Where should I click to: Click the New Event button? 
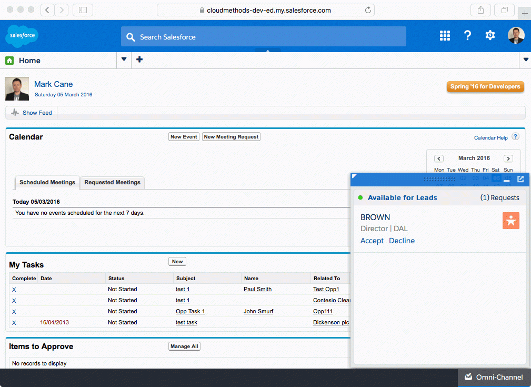(x=184, y=136)
